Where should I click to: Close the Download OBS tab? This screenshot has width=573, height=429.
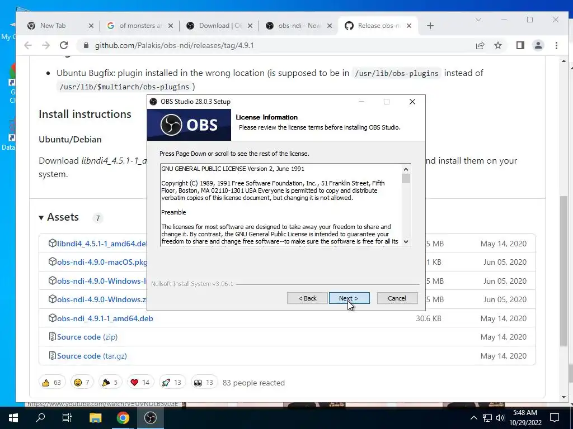(250, 26)
